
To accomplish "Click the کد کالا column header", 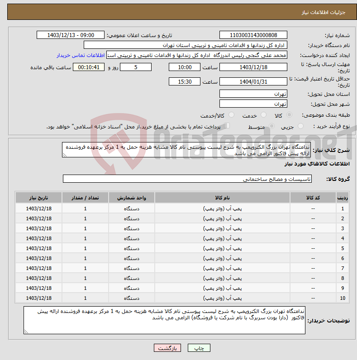I will pyautogui.click(x=313, y=198).
